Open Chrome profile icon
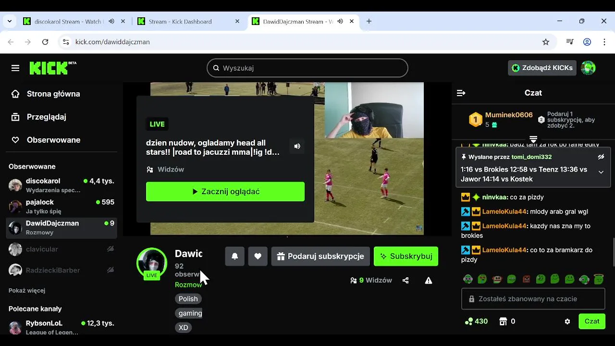The height and width of the screenshot is (346, 615). (x=587, y=42)
